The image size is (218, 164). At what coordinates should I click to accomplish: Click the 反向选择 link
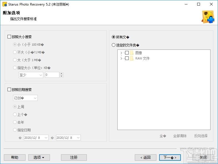tap(201, 136)
